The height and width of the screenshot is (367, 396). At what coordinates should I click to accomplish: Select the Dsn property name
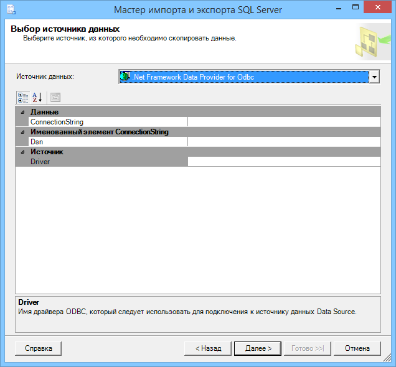point(37,142)
